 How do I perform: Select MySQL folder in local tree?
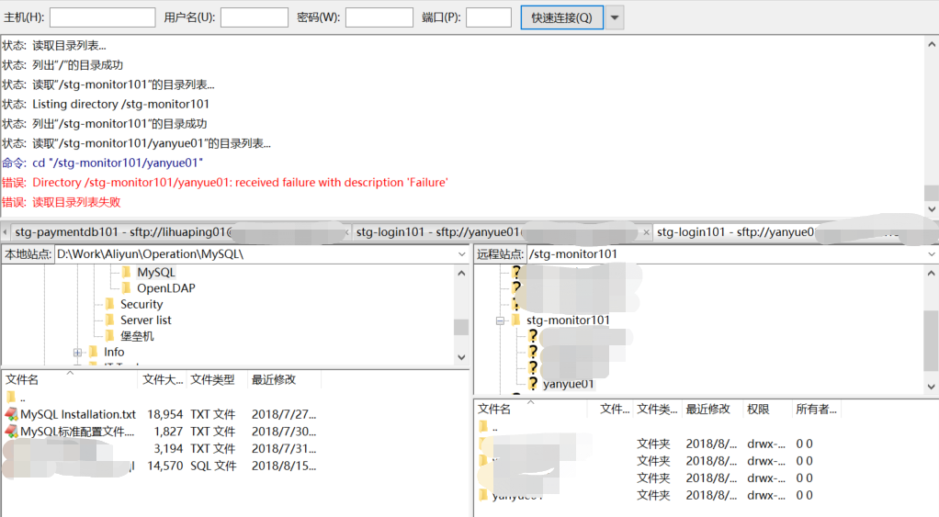(156, 272)
